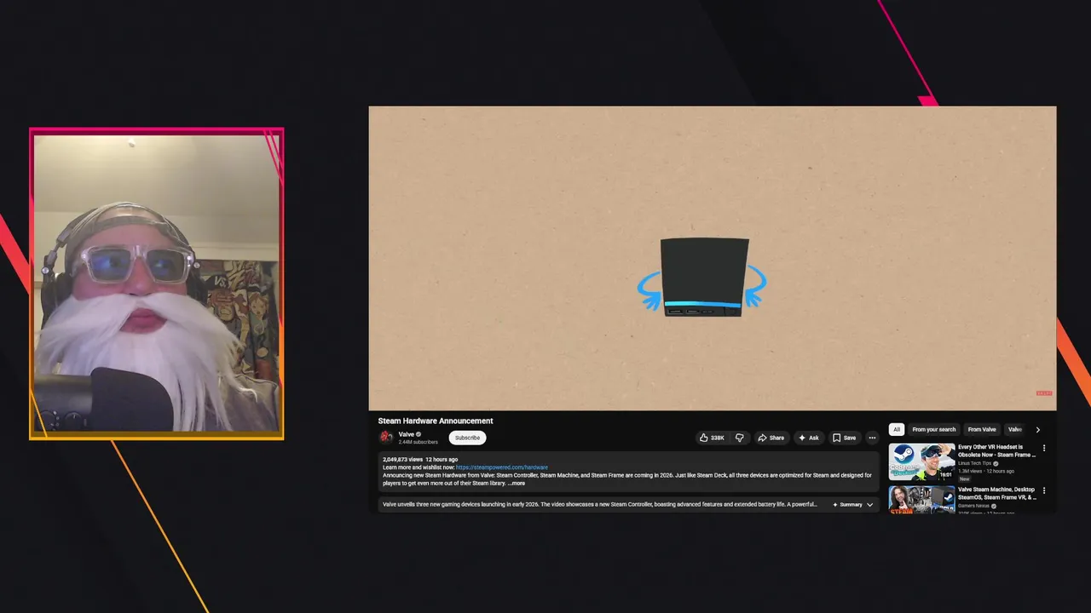Save the video to a playlist
This screenshot has height=613, width=1091.
pyautogui.click(x=844, y=438)
